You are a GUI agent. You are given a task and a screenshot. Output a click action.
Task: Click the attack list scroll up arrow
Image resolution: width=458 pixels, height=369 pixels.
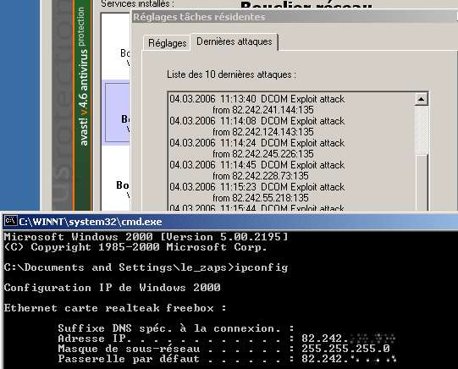point(421,99)
